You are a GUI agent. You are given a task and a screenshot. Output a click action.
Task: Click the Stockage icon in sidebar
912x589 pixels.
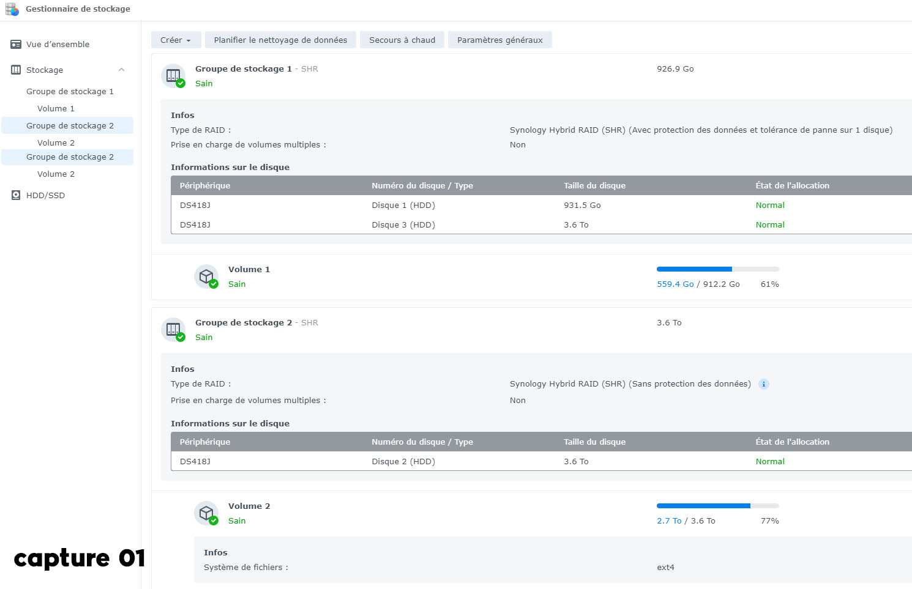(16, 70)
